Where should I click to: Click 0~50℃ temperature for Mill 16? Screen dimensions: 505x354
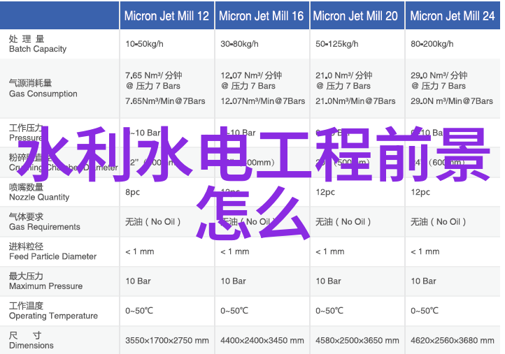234,311
